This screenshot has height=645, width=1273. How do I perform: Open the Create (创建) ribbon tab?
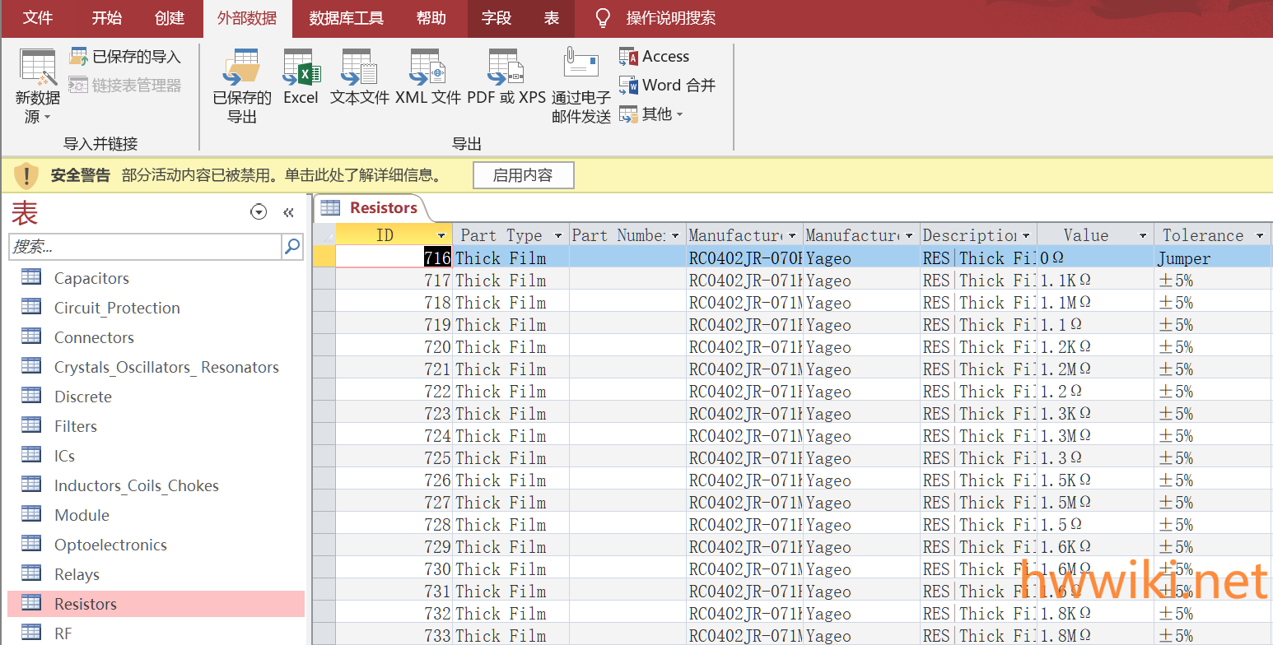coord(170,18)
